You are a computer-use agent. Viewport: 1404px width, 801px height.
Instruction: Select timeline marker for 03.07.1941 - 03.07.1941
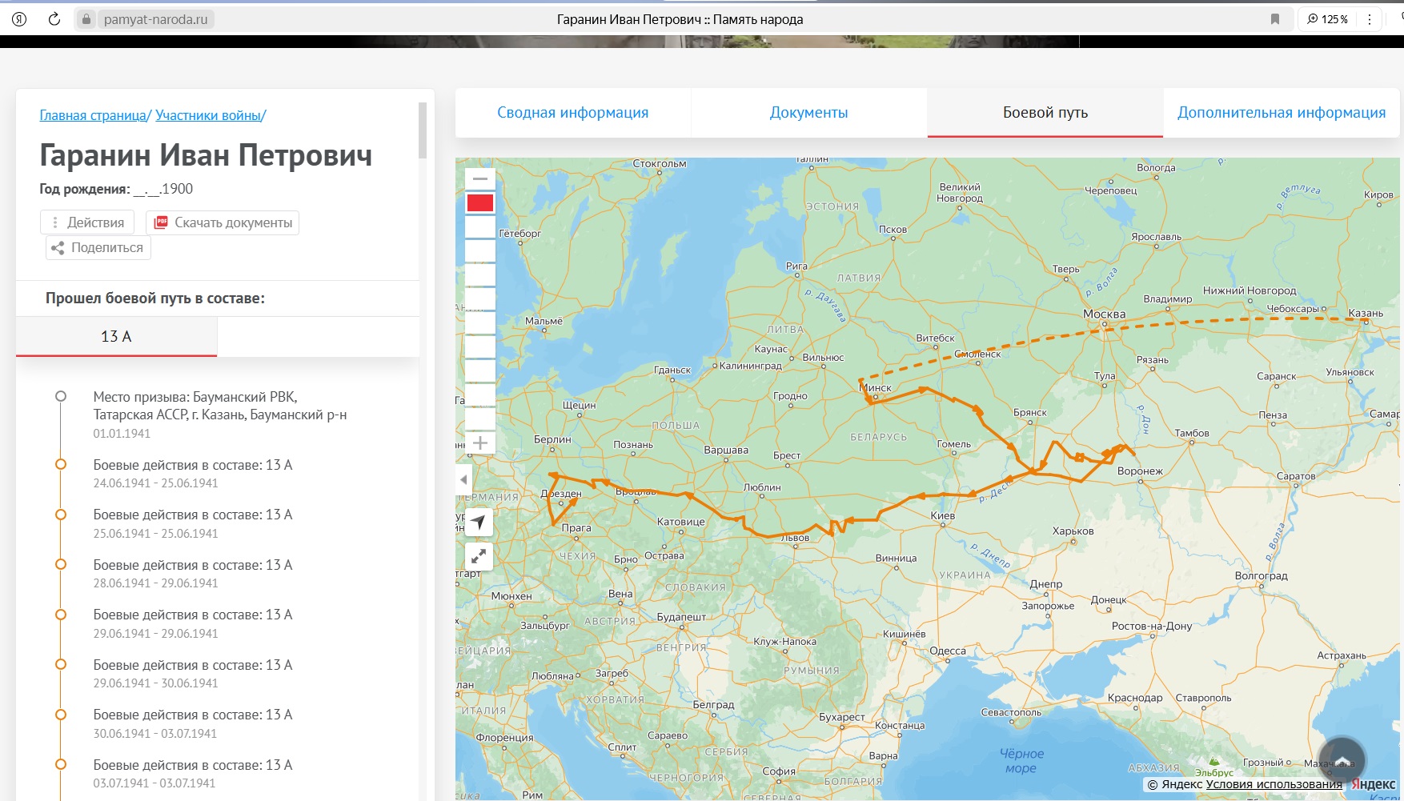pyautogui.click(x=61, y=764)
